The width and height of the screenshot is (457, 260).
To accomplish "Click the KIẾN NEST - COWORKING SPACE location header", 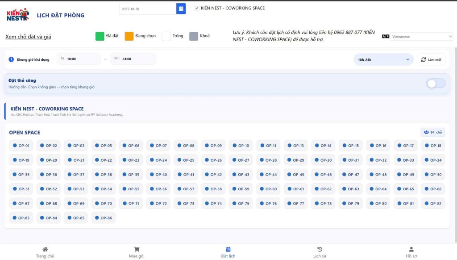I will [47, 109].
